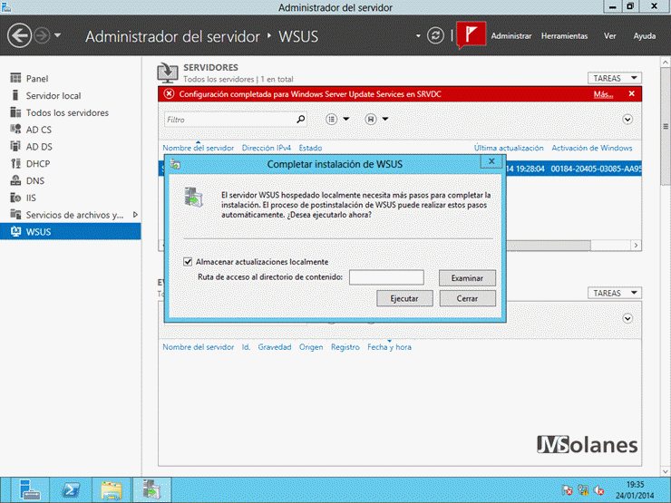Sort by Dirección IPv4 column
671x503 pixels.
click(267, 148)
